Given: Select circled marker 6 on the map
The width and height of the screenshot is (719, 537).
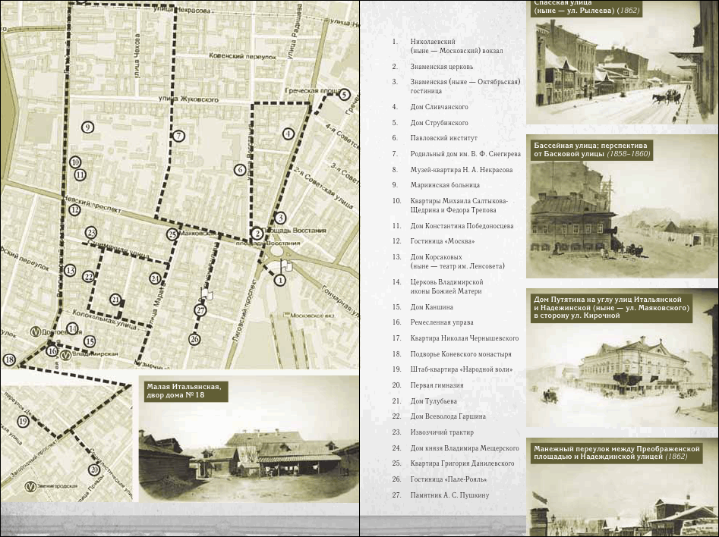Looking at the screenshot, I should (x=240, y=170).
